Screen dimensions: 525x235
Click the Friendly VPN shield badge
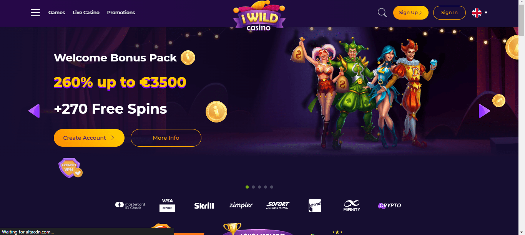(x=70, y=168)
